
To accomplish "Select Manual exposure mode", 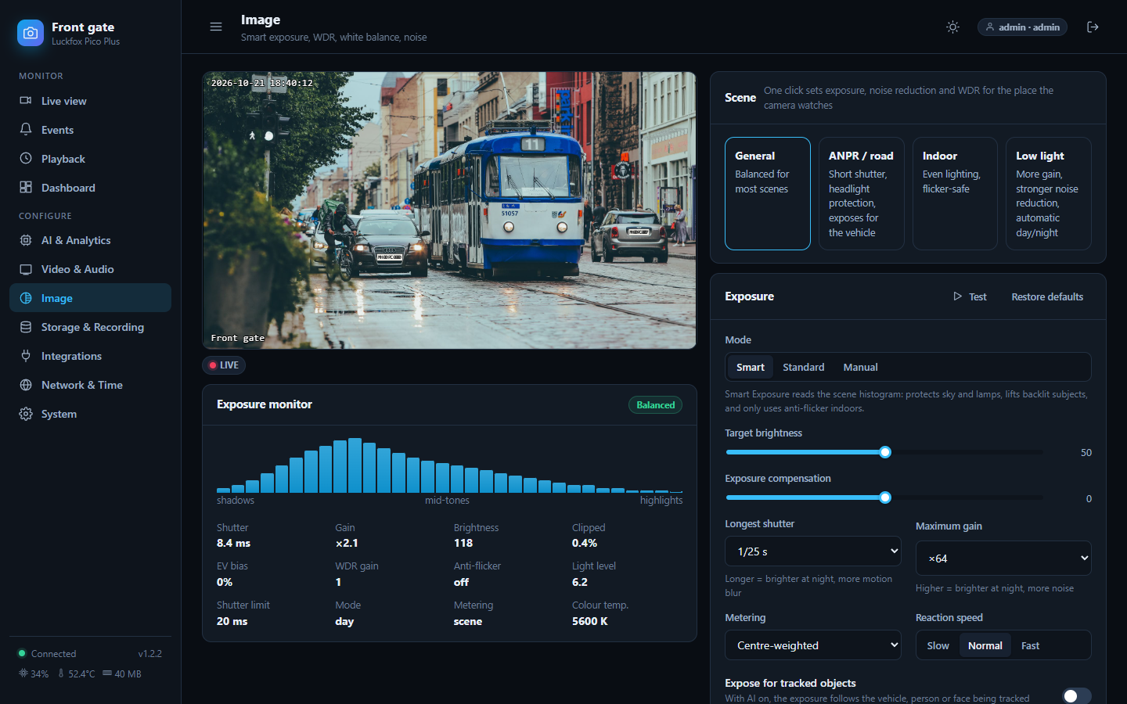I will [x=860, y=367].
